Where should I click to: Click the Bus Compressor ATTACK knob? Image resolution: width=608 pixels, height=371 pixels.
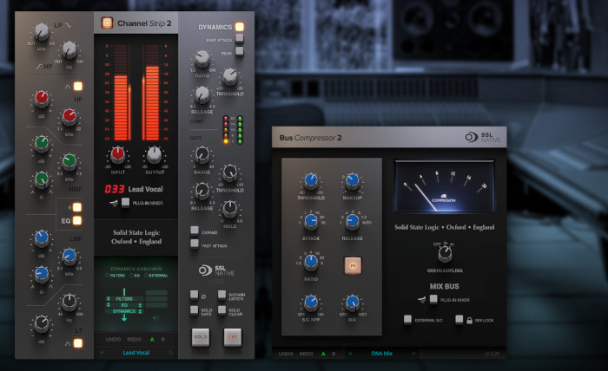[311, 221]
